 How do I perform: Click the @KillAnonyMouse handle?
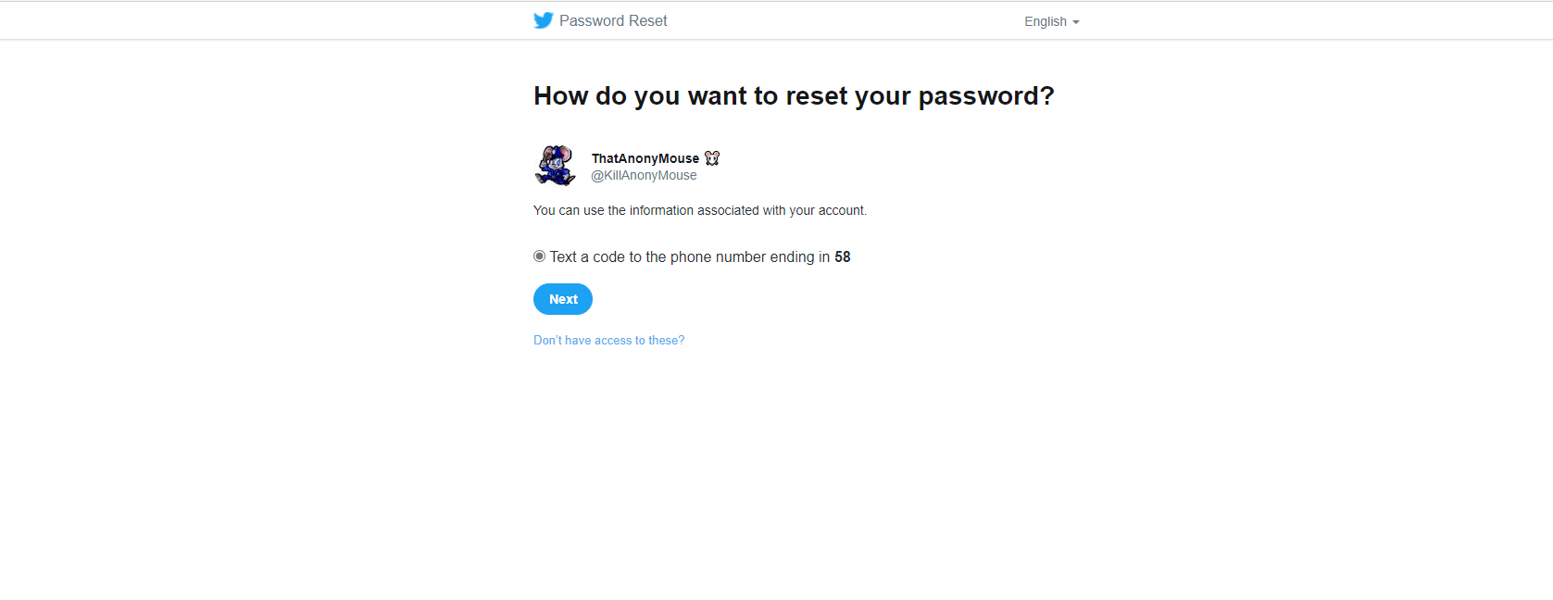click(x=645, y=175)
